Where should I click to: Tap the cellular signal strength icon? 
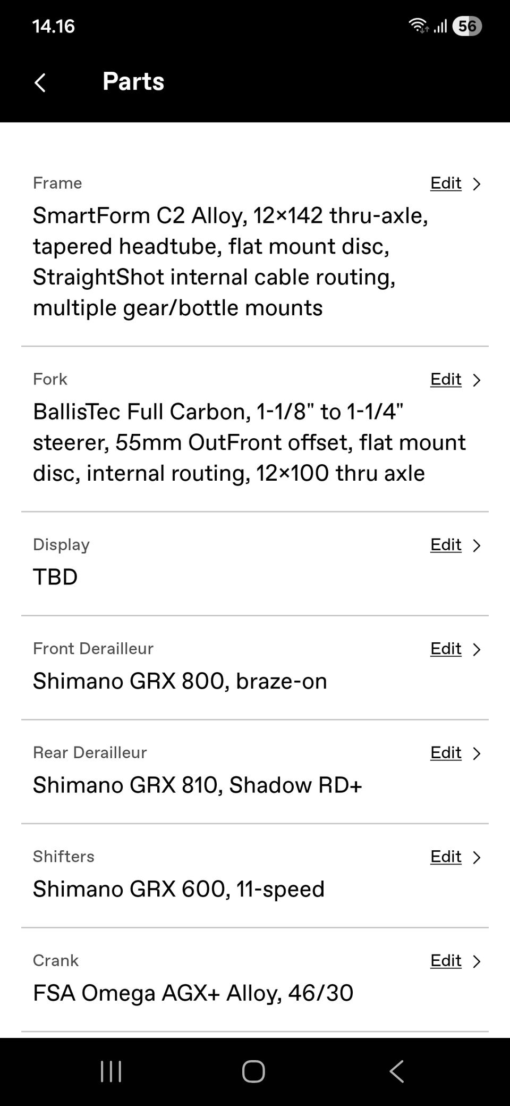(x=440, y=26)
